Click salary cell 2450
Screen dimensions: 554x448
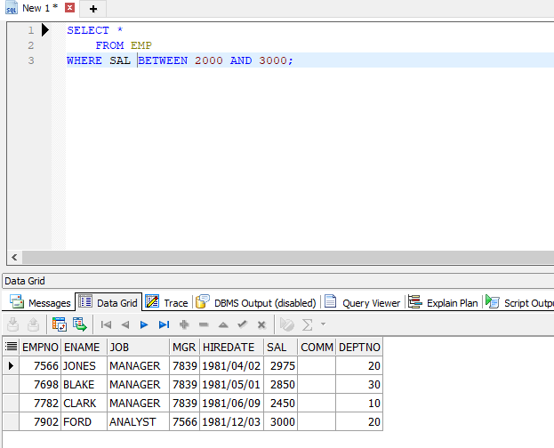280,404
